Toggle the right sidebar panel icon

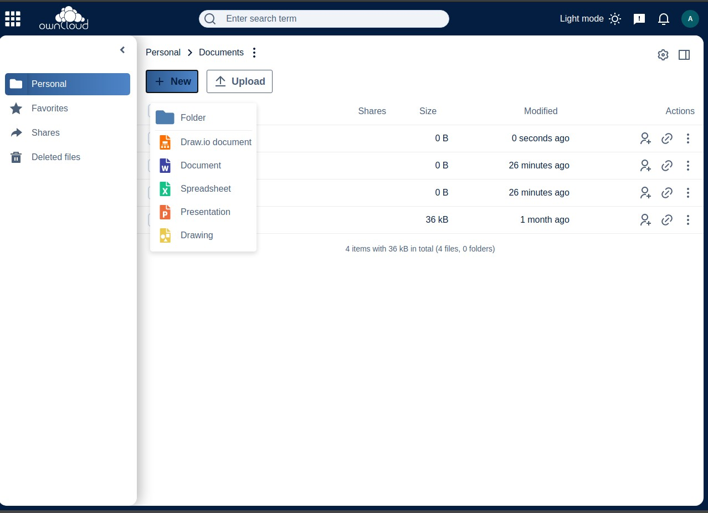tap(684, 55)
